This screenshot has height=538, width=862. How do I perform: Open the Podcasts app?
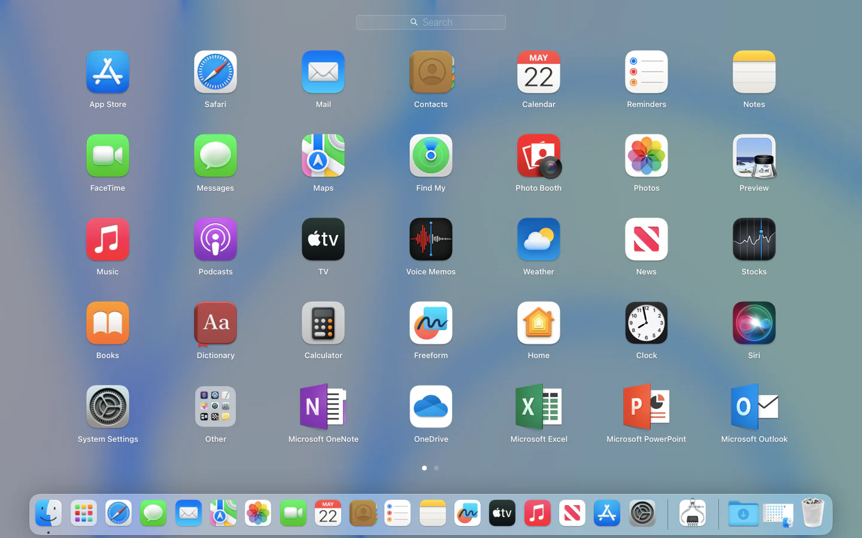coord(215,240)
